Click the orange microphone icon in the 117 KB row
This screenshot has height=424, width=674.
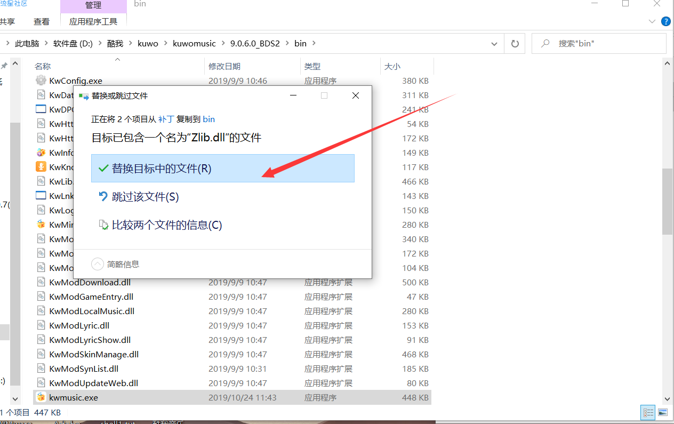coord(41,167)
